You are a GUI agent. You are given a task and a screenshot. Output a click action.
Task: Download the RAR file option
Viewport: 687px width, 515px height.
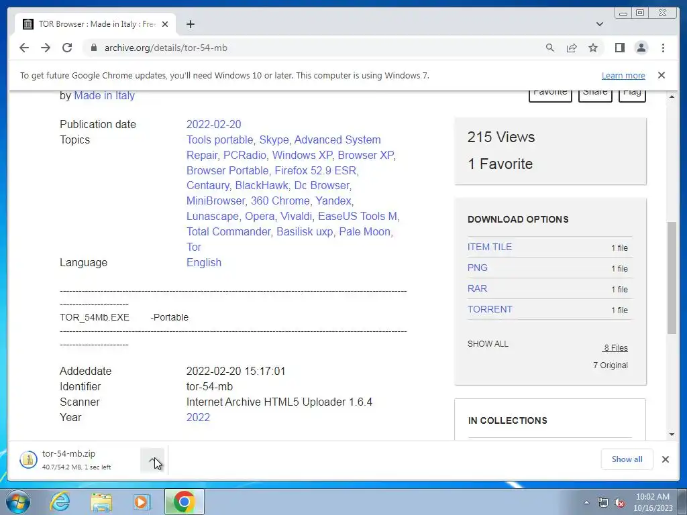pos(477,288)
